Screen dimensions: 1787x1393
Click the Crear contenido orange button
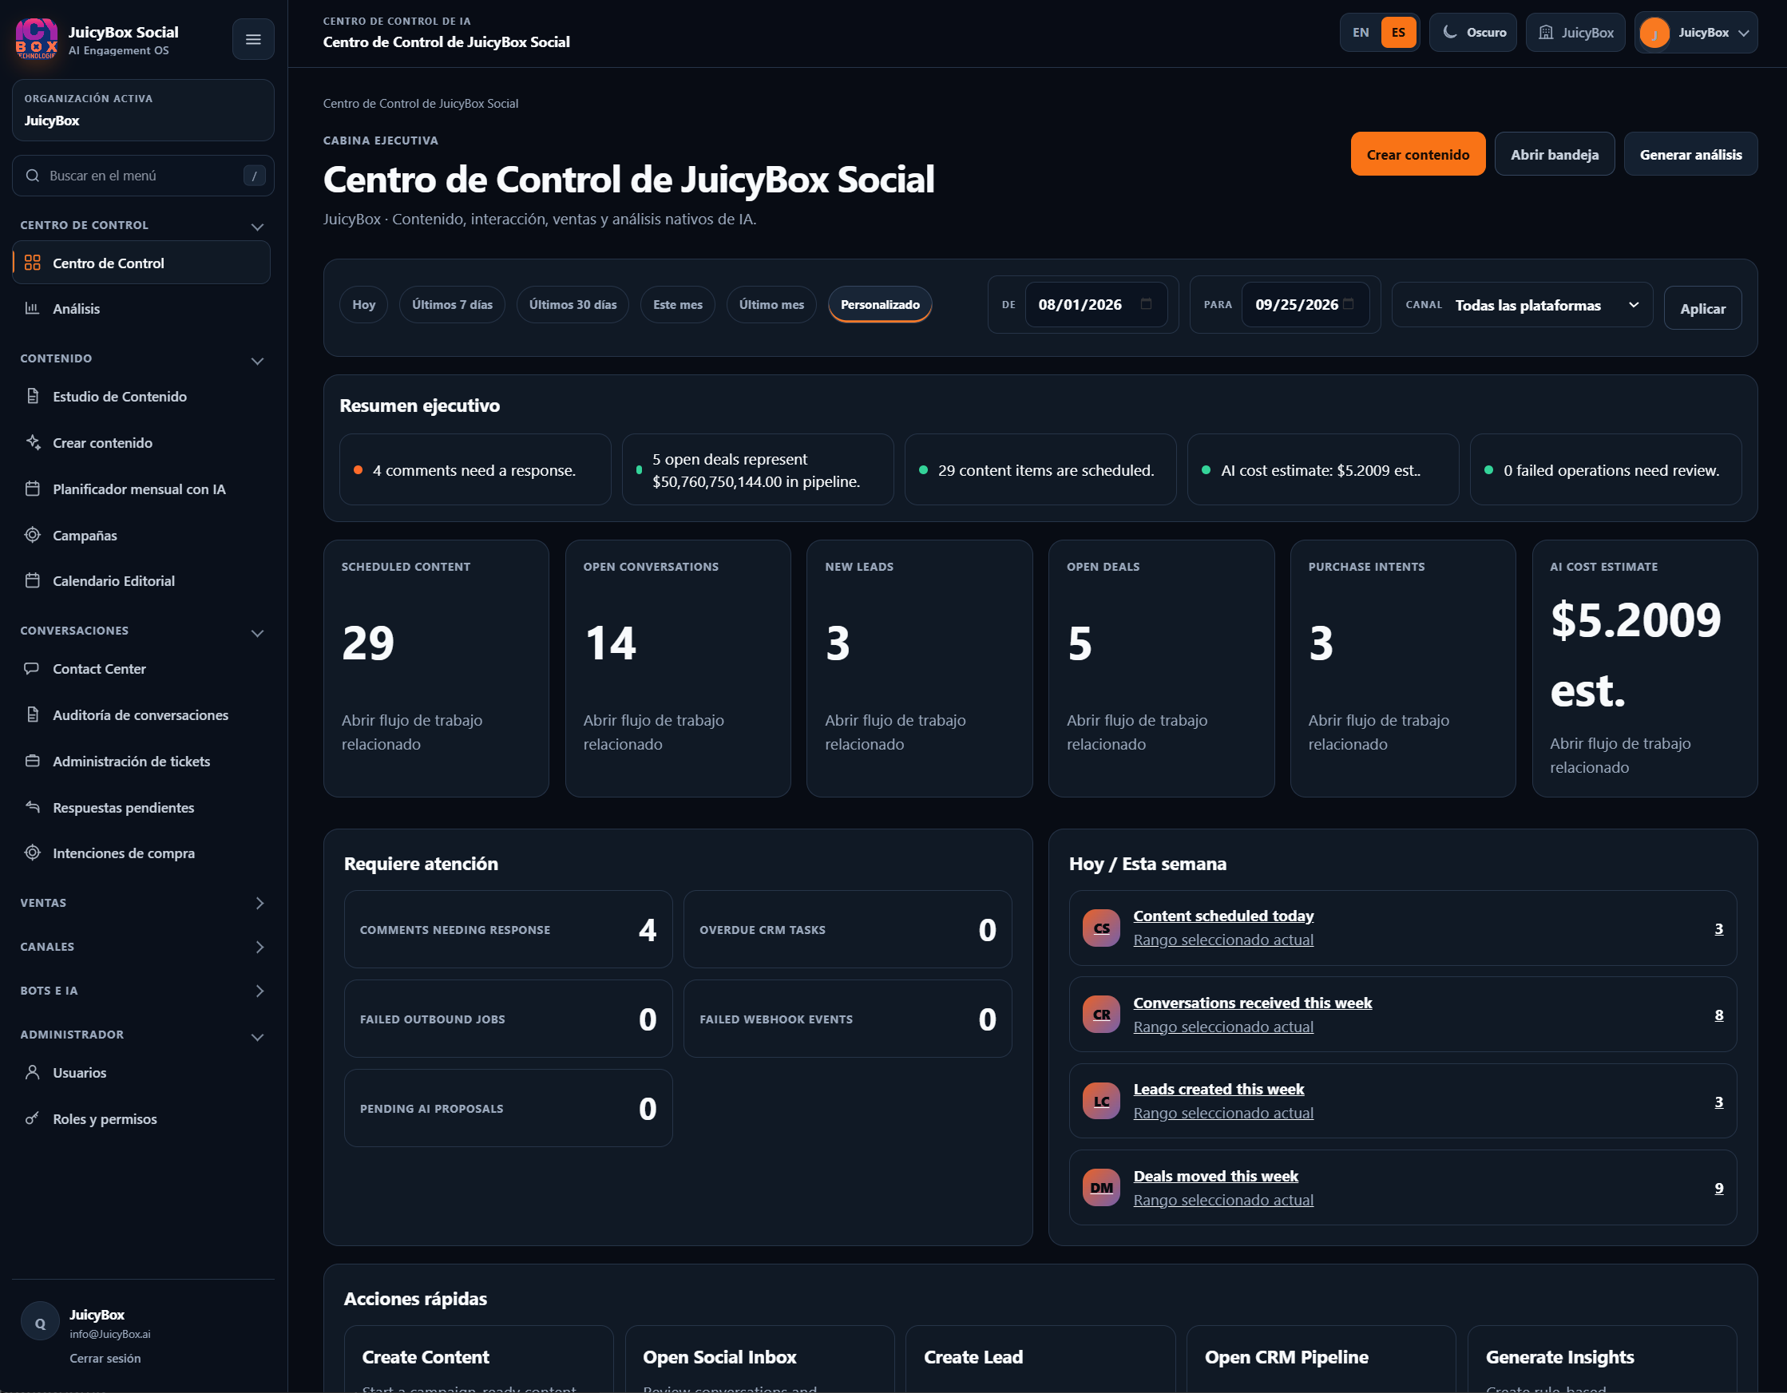pos(1417,154)
